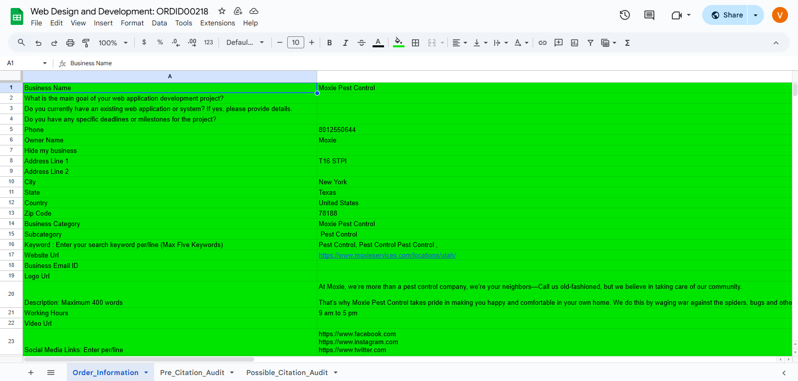
Task: Open text rotation dropdown
Action: coord(521,43)
